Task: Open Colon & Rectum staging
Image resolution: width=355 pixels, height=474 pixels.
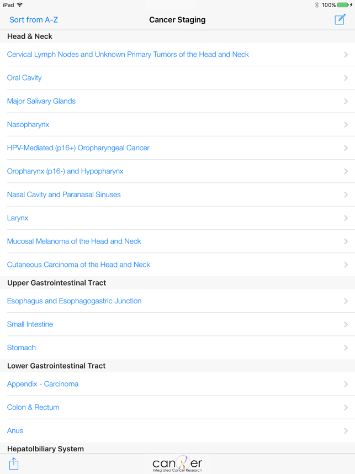Action: pyautogui.click(x=33, y=407)
